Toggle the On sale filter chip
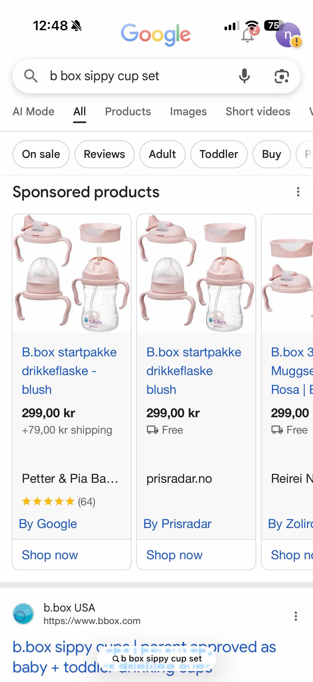 [41, 154]
